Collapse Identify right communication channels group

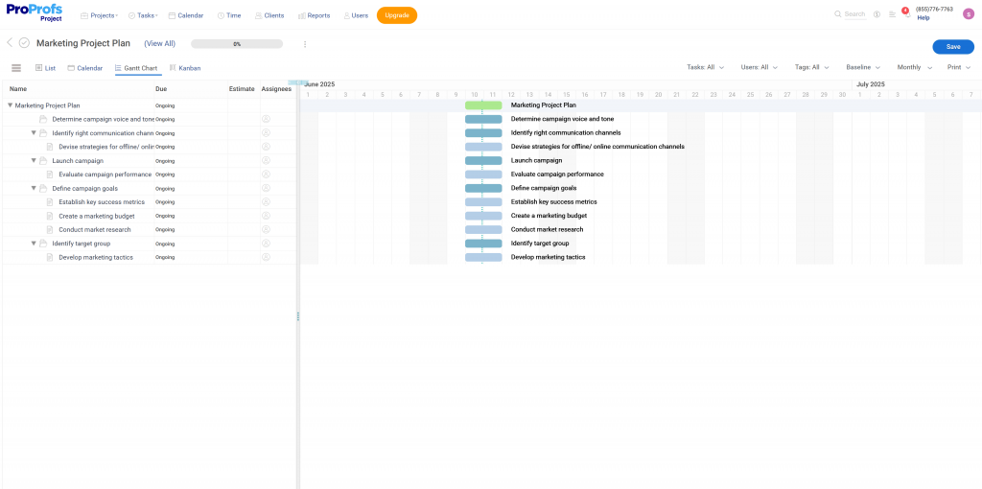pyautogui.click(x=34, y=132)
